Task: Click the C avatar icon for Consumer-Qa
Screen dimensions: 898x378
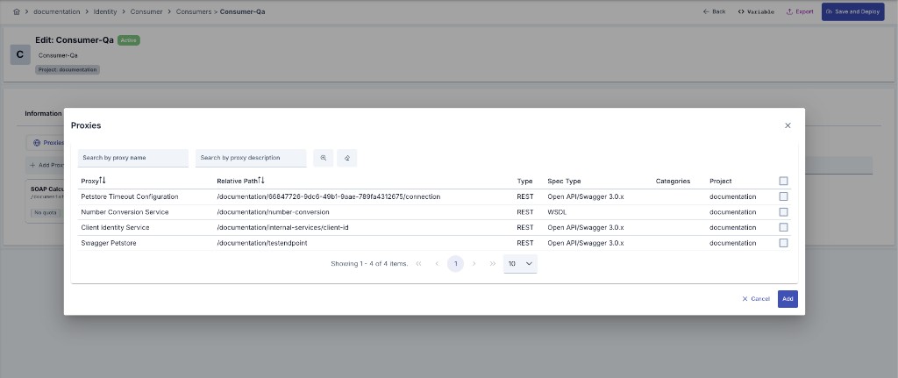Action: [x=20, y=55]
